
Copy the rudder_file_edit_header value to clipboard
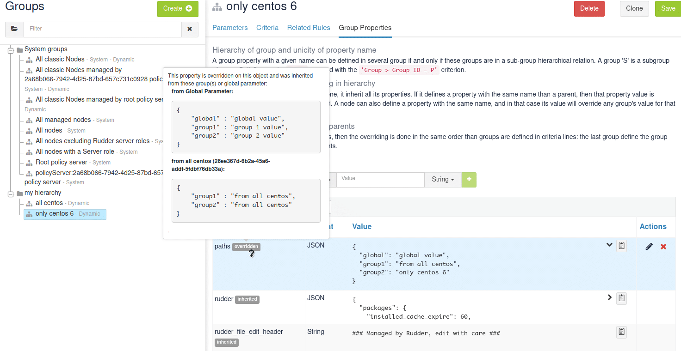pyautogui.click(x=621, y=332)
